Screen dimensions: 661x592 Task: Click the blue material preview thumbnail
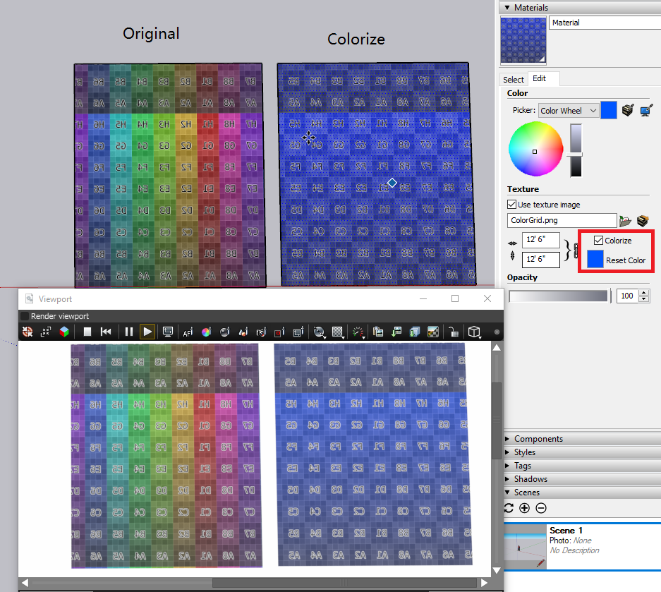[523, 40]
